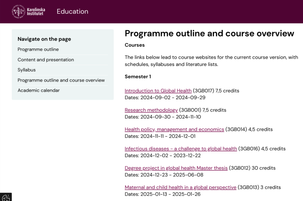Click the Karolinska Institutet logo

28,12
